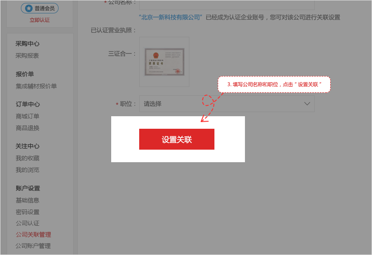
Task: Open 采购报表 in the sidebar
Action: click(27, 56)
